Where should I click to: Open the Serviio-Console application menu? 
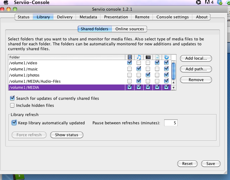click(32, 2)
